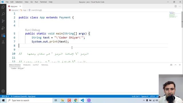This screenshot has width=183, height=103.
Task: Click the Debug CodeLens above main
Action: tap(36, 30)
